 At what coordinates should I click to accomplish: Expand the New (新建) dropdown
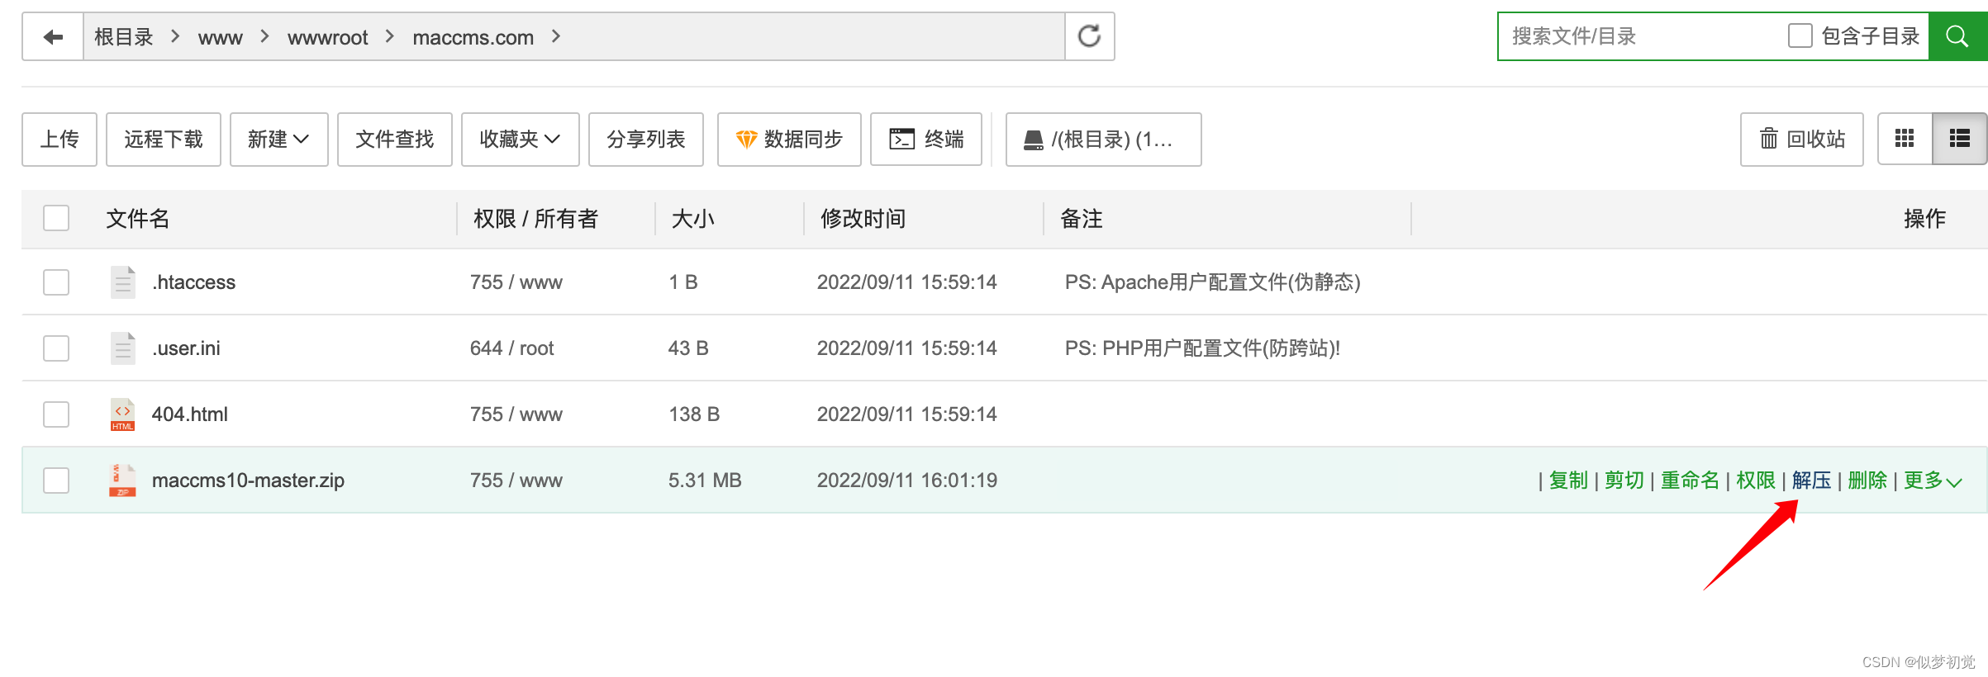click(x=279, y=139)
